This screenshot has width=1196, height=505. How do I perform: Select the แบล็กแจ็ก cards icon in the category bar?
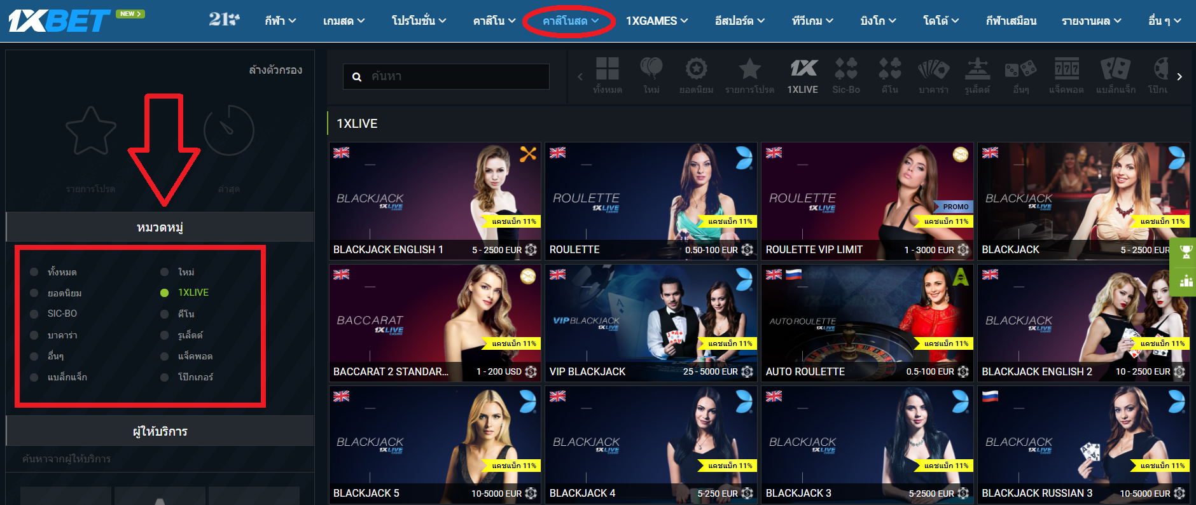[1115, 69]
